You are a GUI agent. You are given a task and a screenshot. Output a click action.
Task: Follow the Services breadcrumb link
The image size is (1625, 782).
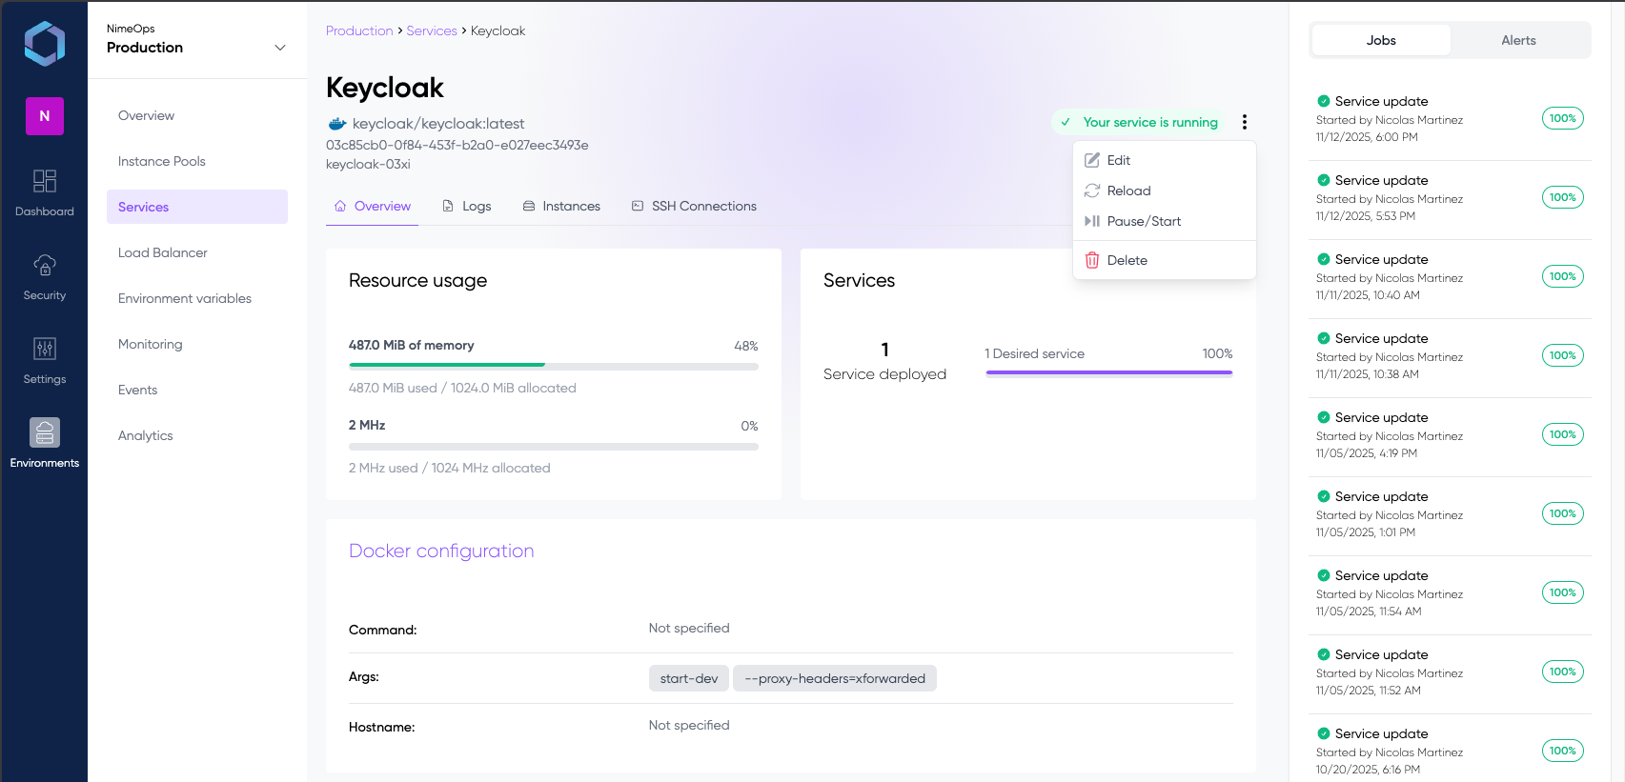[432, 30]
